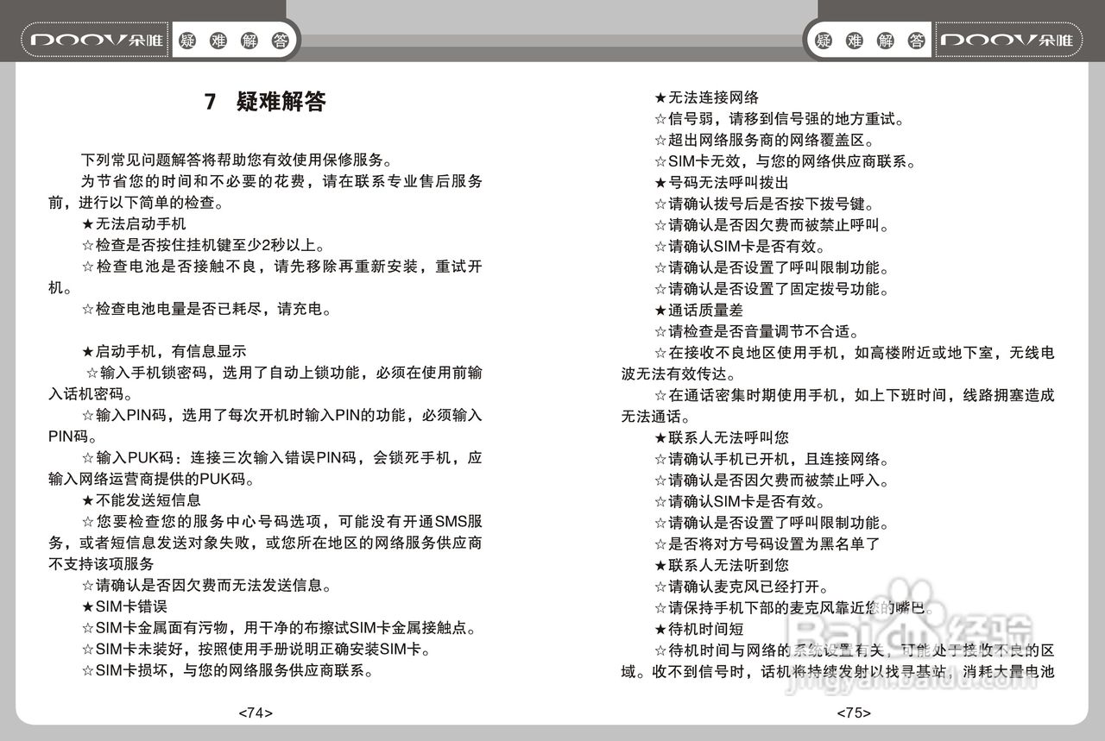This screenshot has width=1105, height=741.
Task: Click the line starting "☆待机时间与网络的系统设置有关"
Action: click(x=854, y=650)
